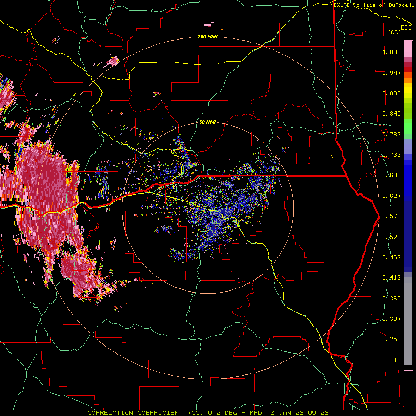
Task: Click the 0.413 color scale label
Action: coord(392,278)
